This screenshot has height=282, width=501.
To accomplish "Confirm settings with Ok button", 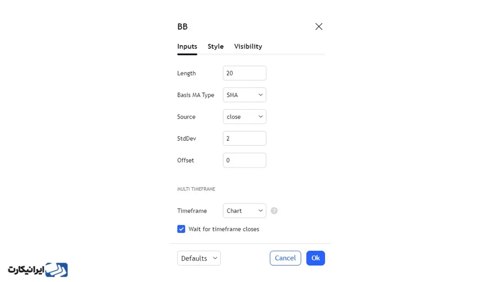I will (316, 258).
